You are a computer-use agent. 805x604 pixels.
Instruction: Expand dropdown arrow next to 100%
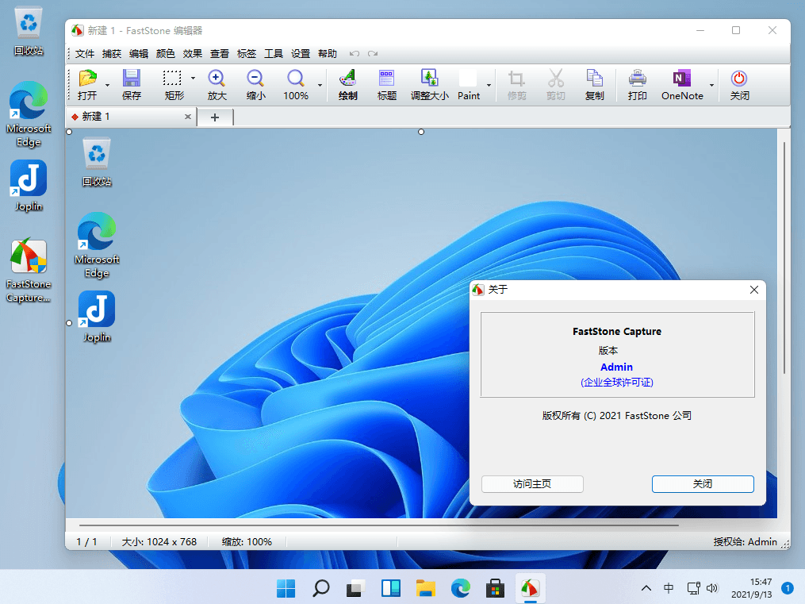pos(320,85)
